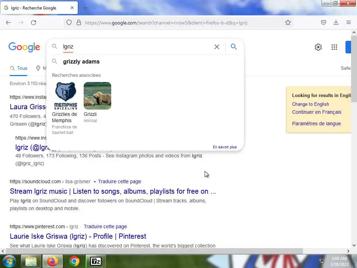Select the 'grizzly adams' search suggestion
Viewport: 357px width, 268px height.
pyautogui.click(x=145, y=61)
